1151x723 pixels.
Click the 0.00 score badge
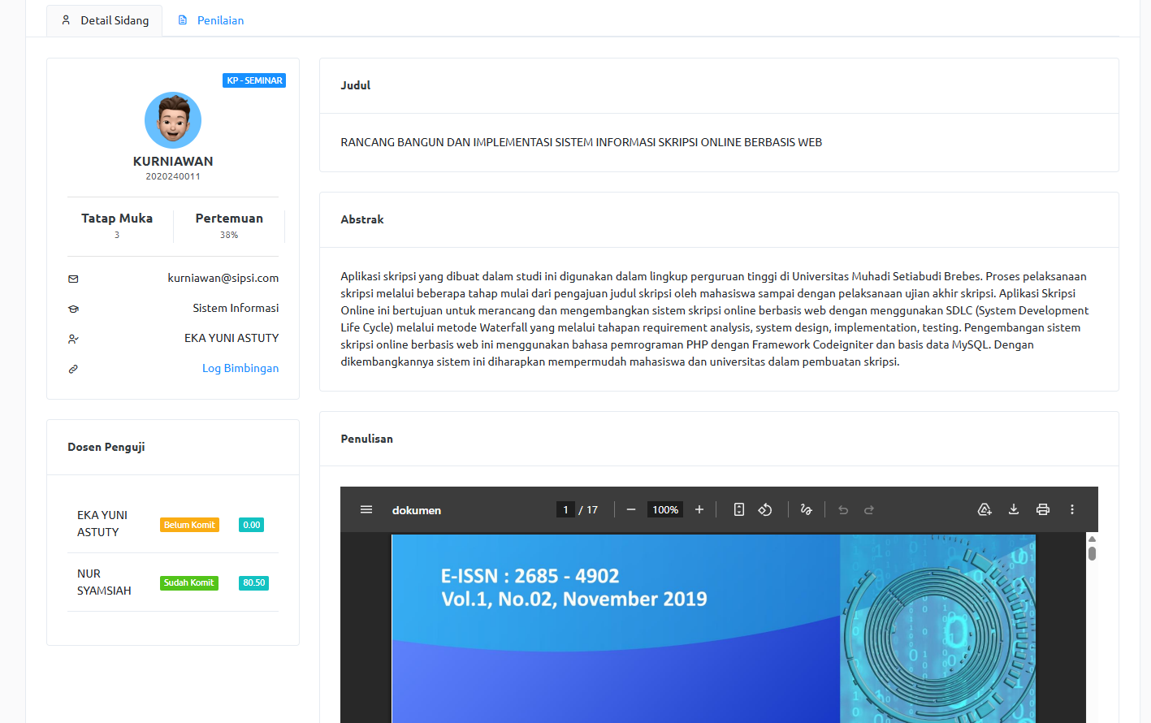pyautogui.click(x=252, y=525)
